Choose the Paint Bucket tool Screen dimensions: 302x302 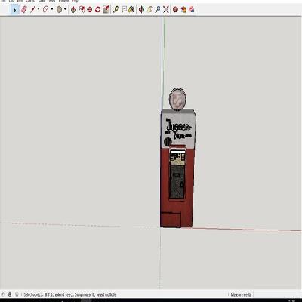131,10
